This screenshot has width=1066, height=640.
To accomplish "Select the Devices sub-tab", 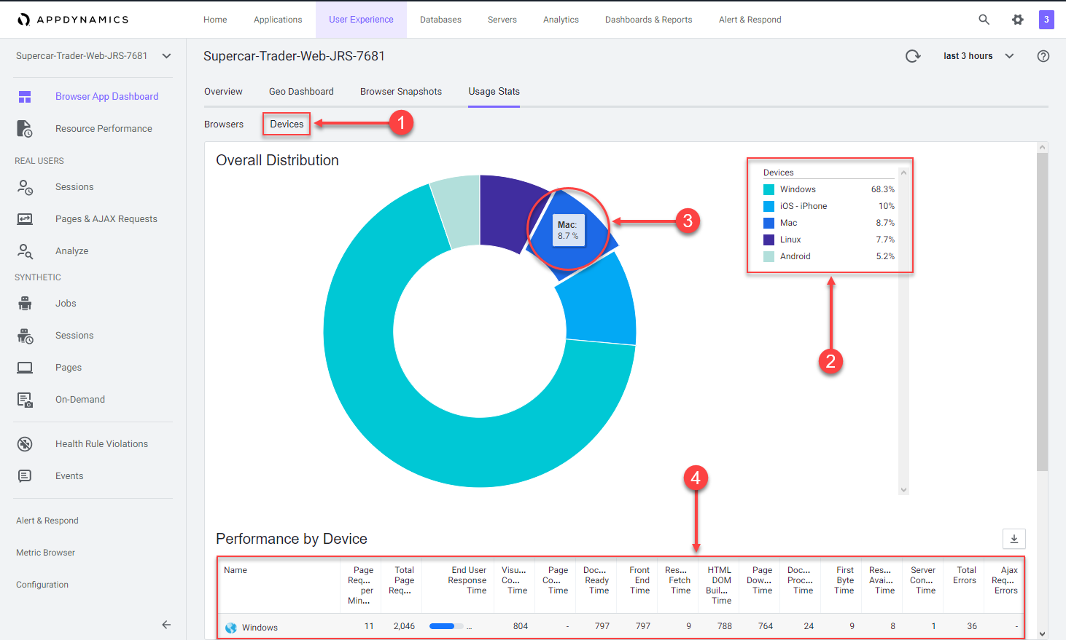I will pyautogui.click(x=287, y=125).
